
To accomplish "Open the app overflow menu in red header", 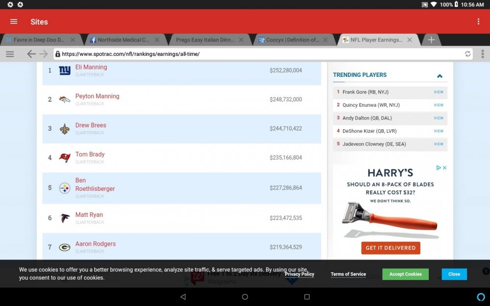I will click(x=478, y=22).
